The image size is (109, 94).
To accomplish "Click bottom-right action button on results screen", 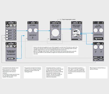I will click(x=101, y=60).
